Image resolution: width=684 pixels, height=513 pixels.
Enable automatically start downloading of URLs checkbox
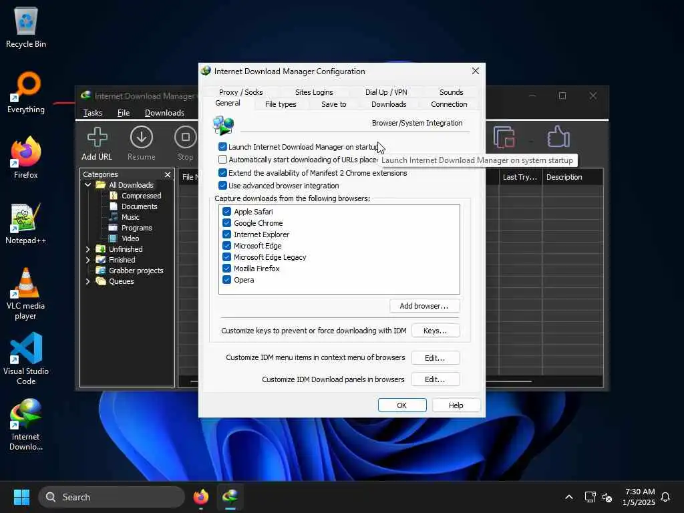222,160
